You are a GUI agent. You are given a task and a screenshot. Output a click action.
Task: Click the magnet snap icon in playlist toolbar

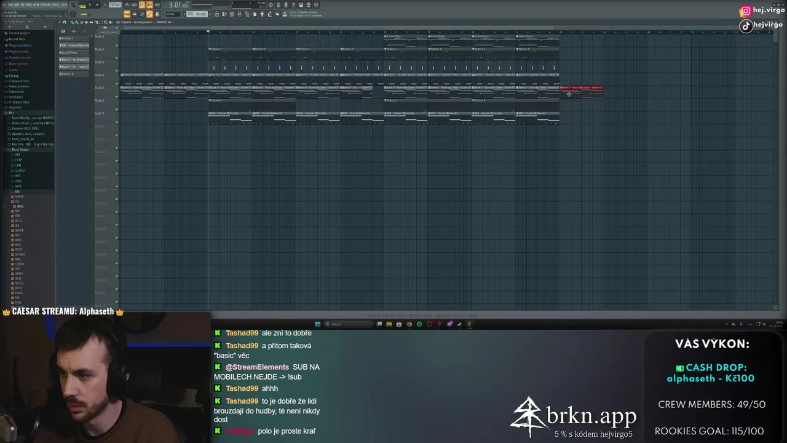coord(65,22)
